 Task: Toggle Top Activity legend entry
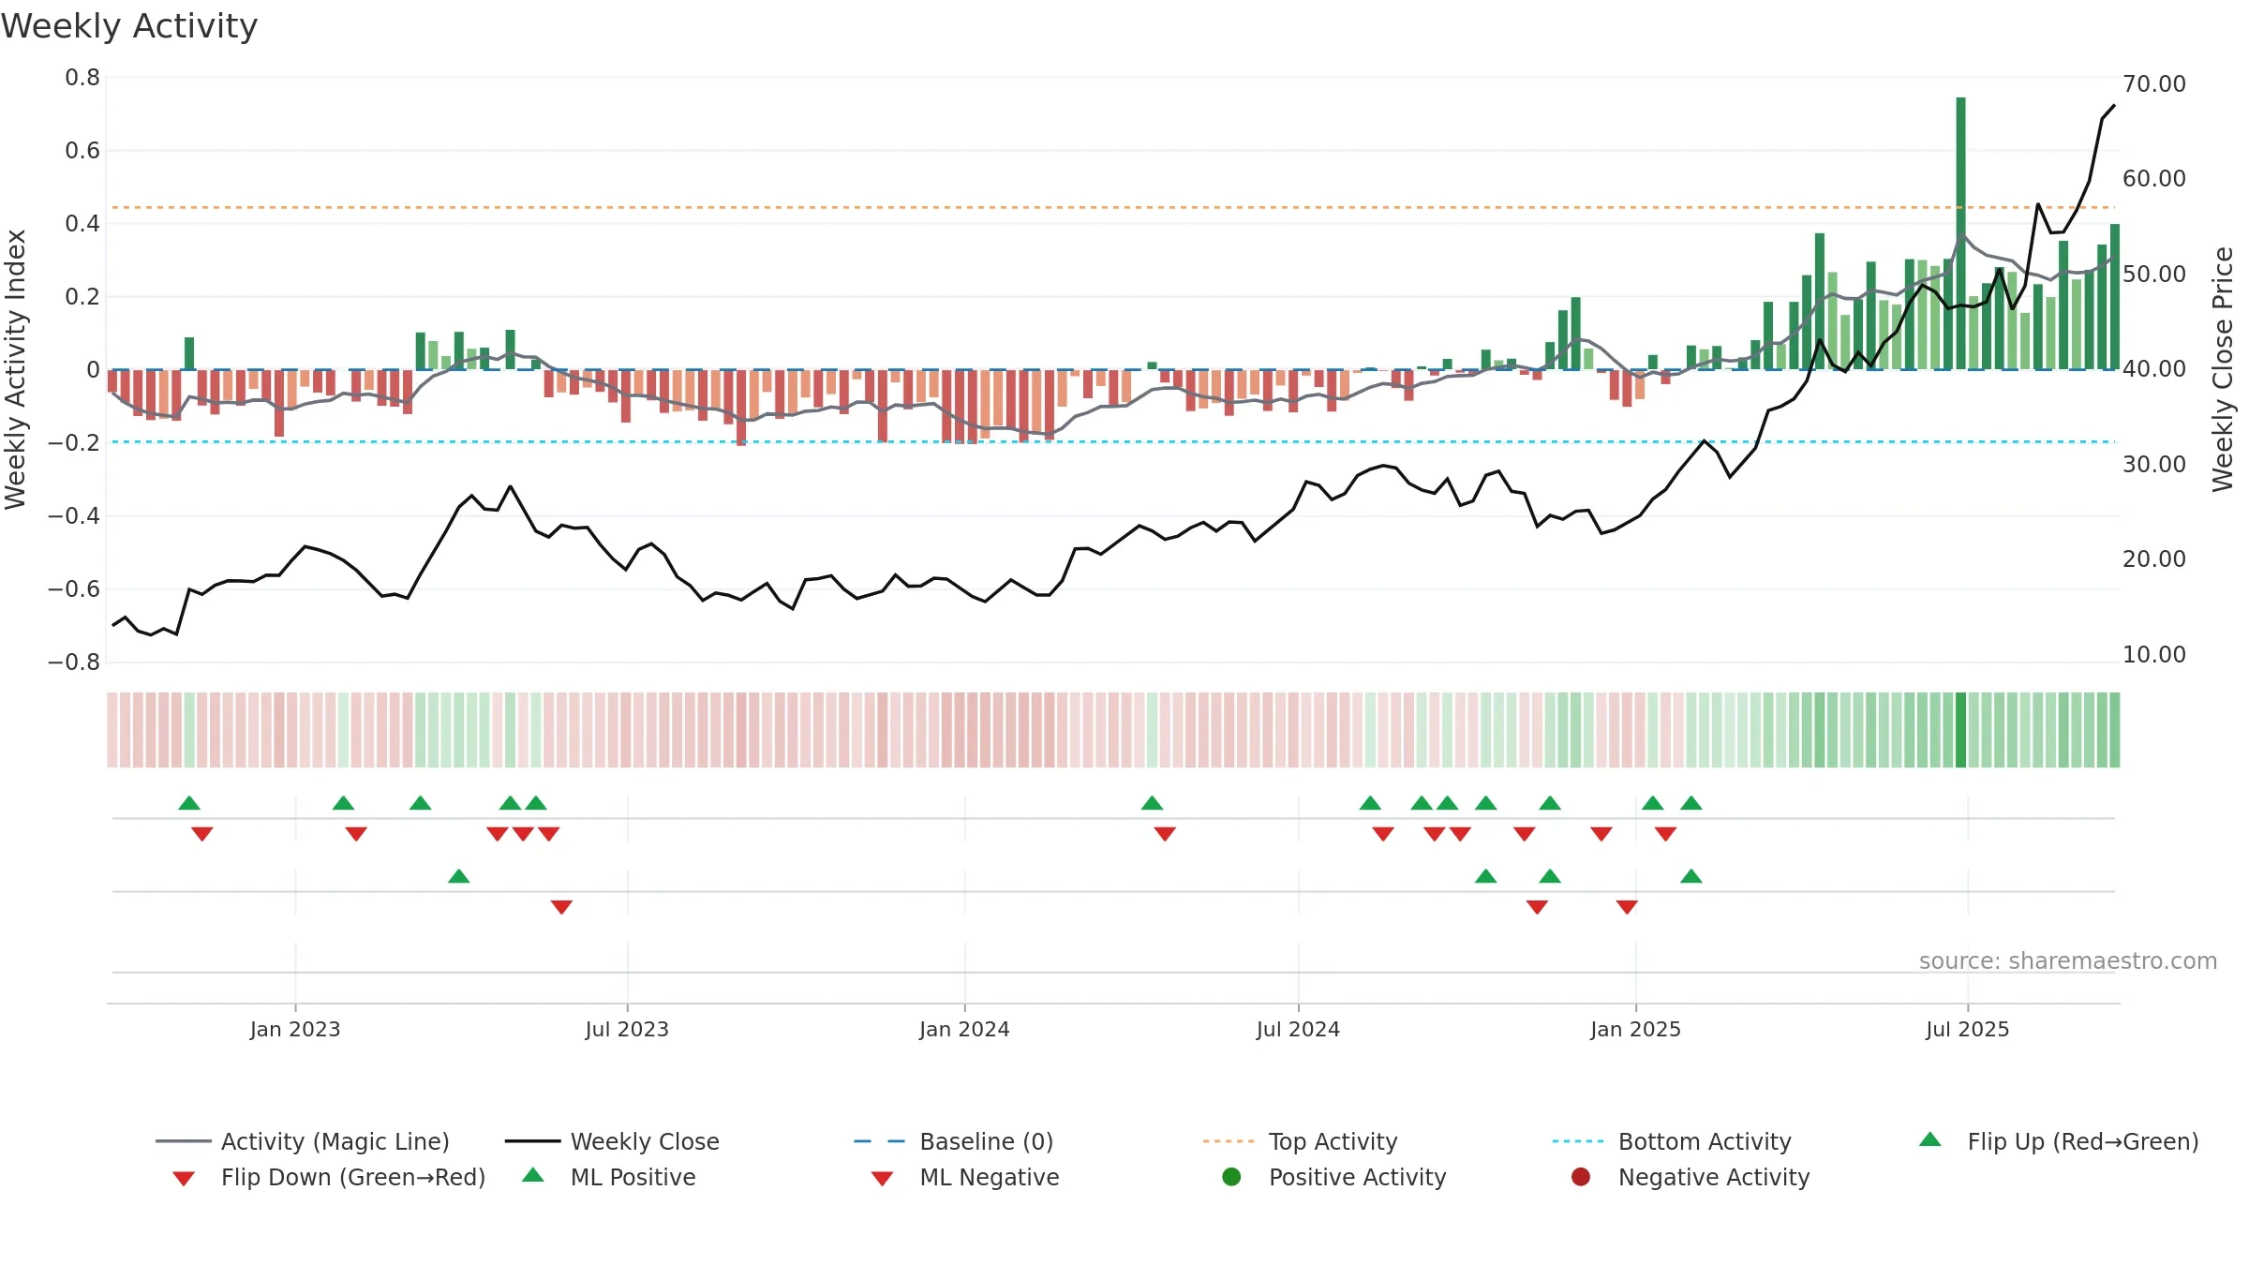1300,1141
